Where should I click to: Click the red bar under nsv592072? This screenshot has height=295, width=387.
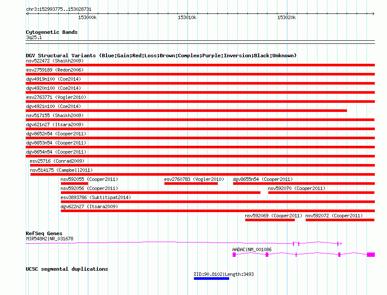[x=340, y=220]
